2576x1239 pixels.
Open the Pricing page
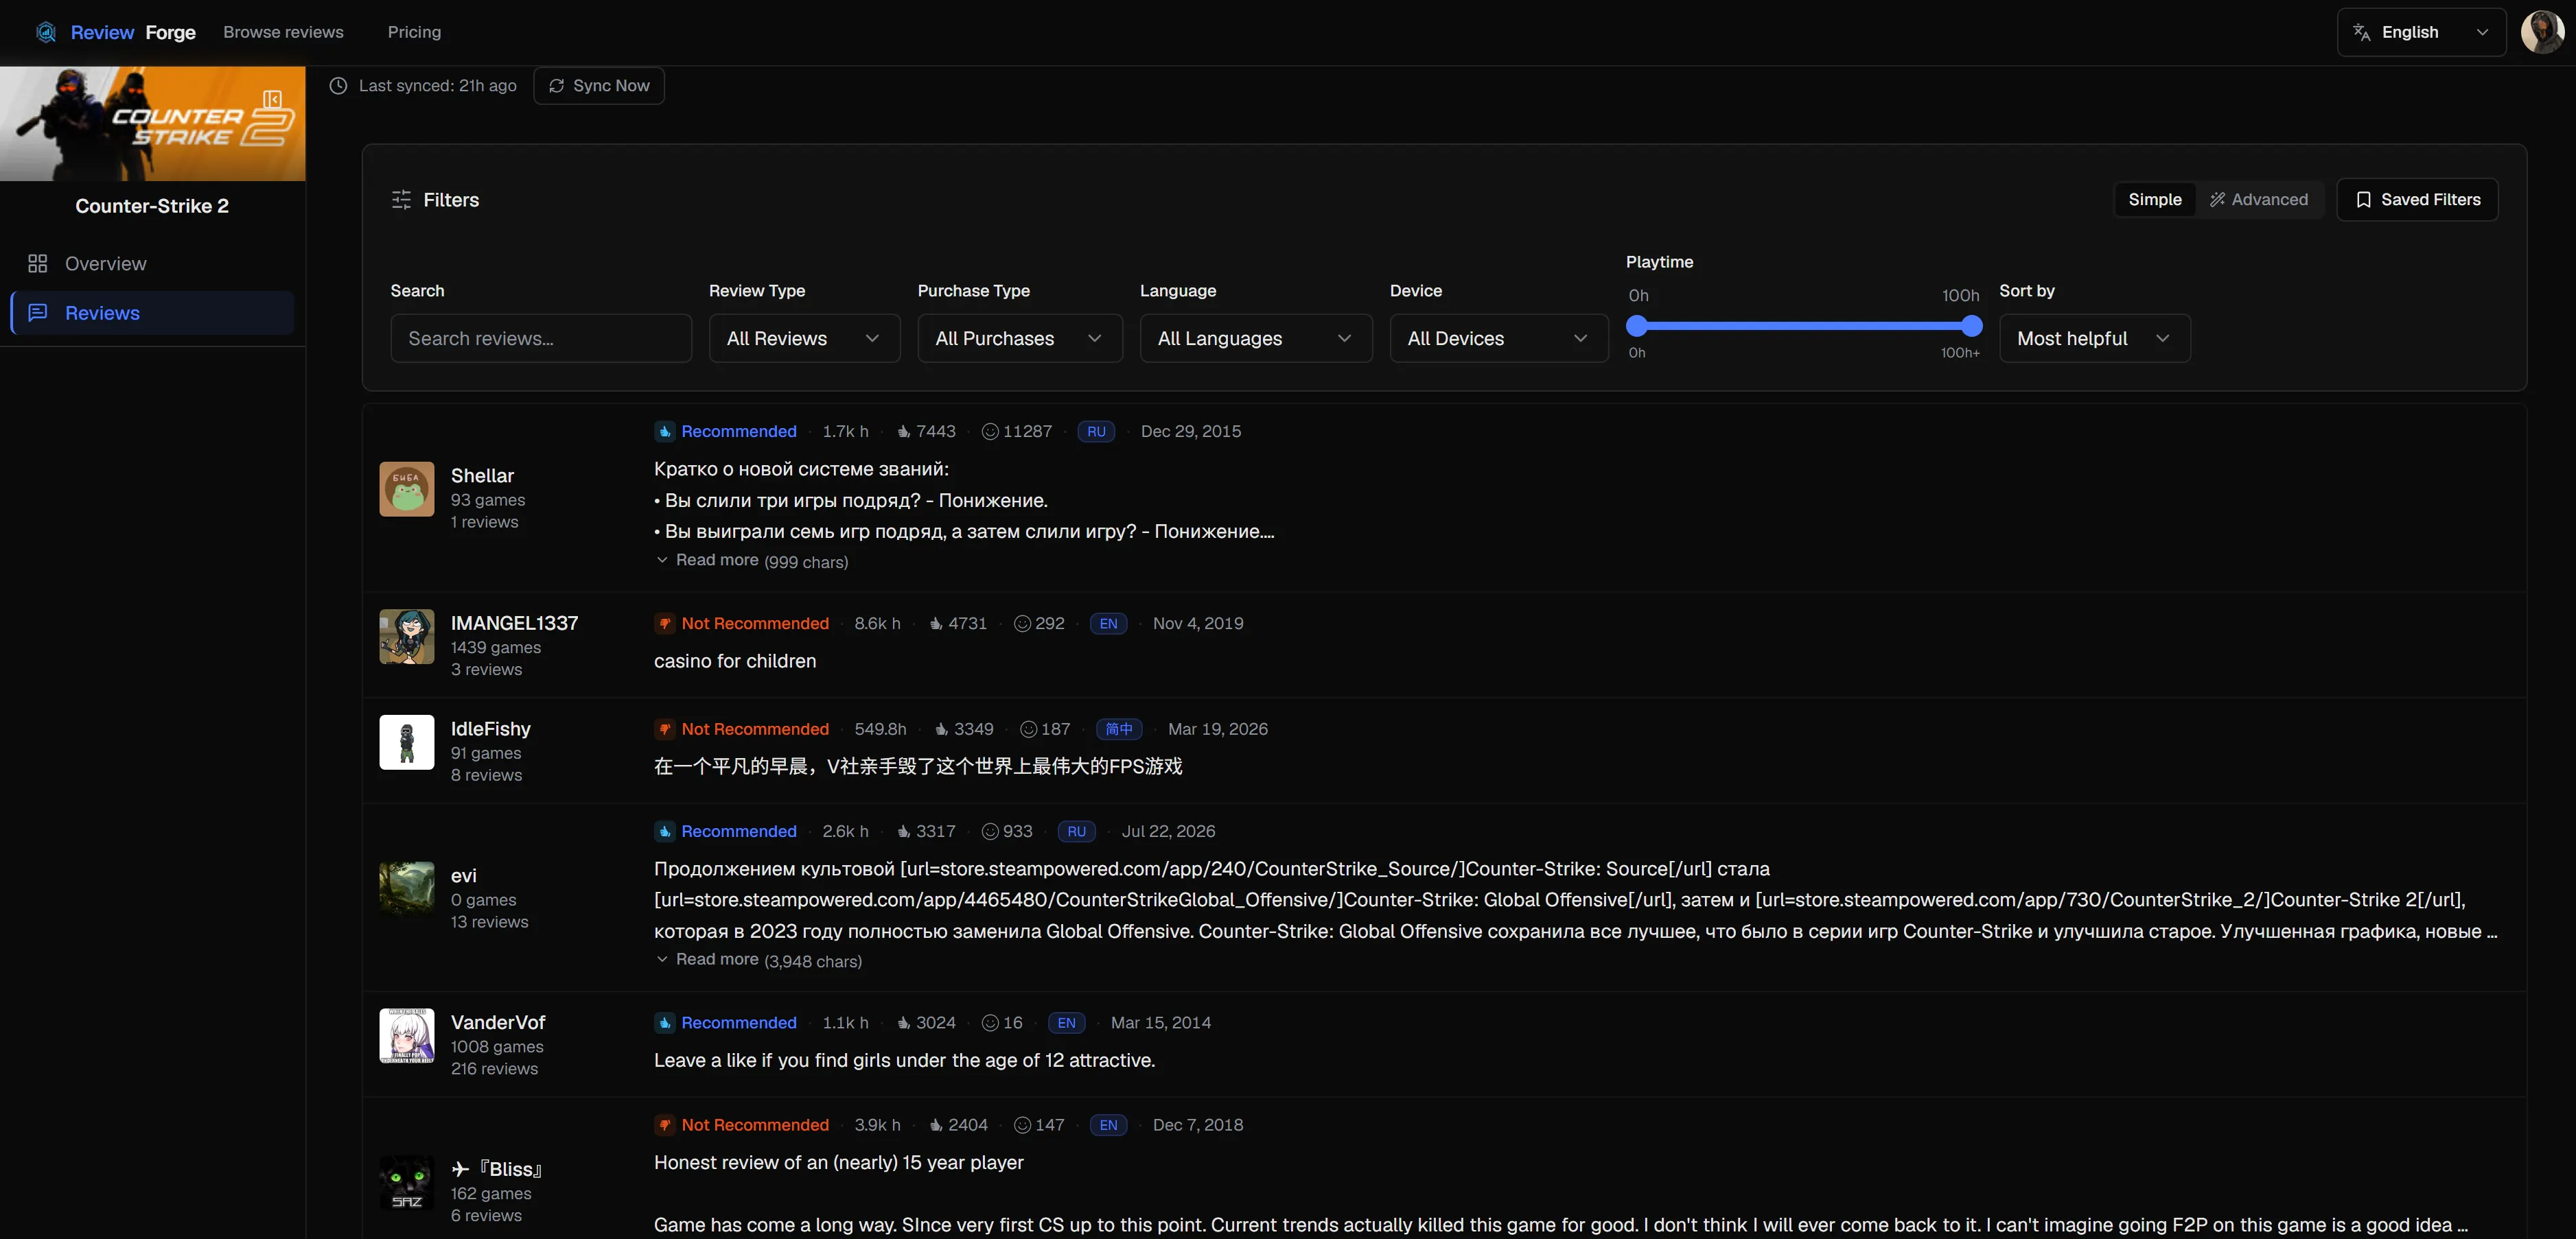tap(414, 32)
